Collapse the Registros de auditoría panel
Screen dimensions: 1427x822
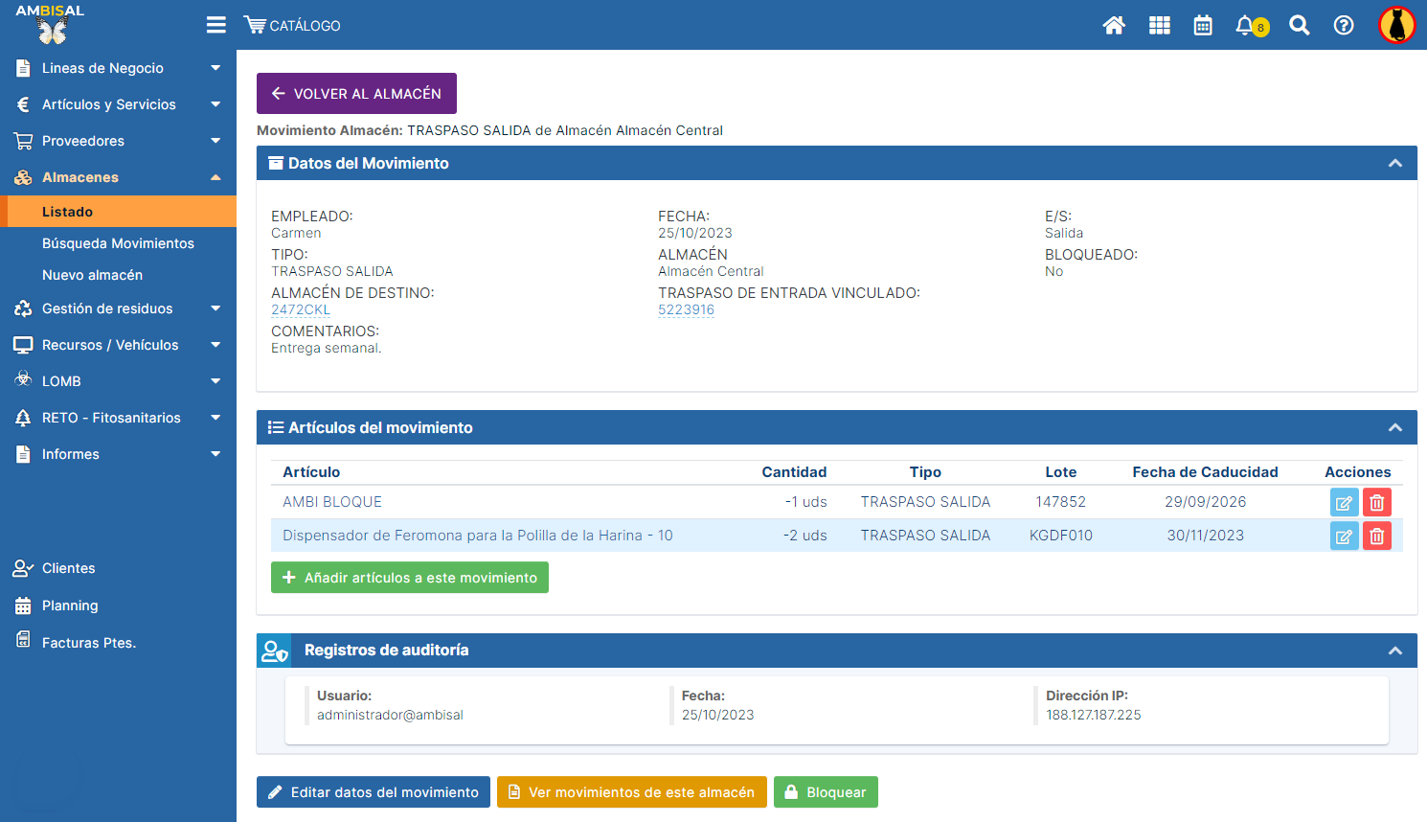(1394, 651)
